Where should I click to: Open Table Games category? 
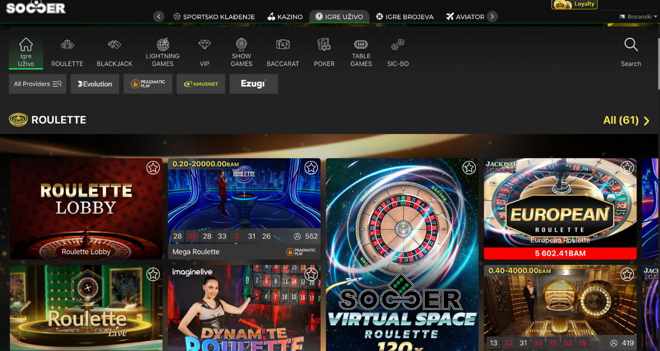(x=361, y=52)
